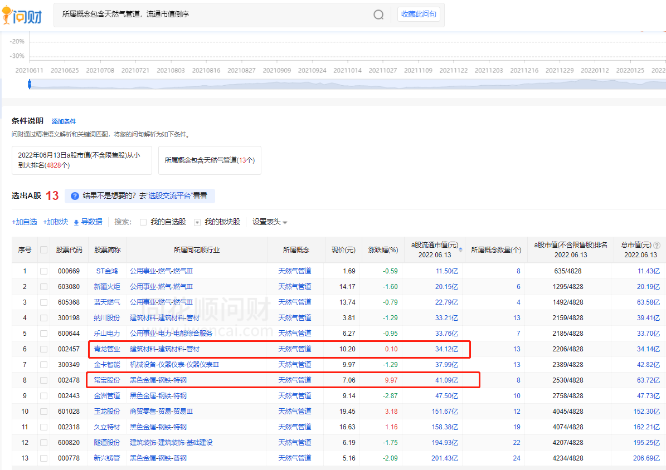Viewport: 666px width, 470px height.
Task: Open stock 金洲管道 link
Action: (x=107, y=396)
